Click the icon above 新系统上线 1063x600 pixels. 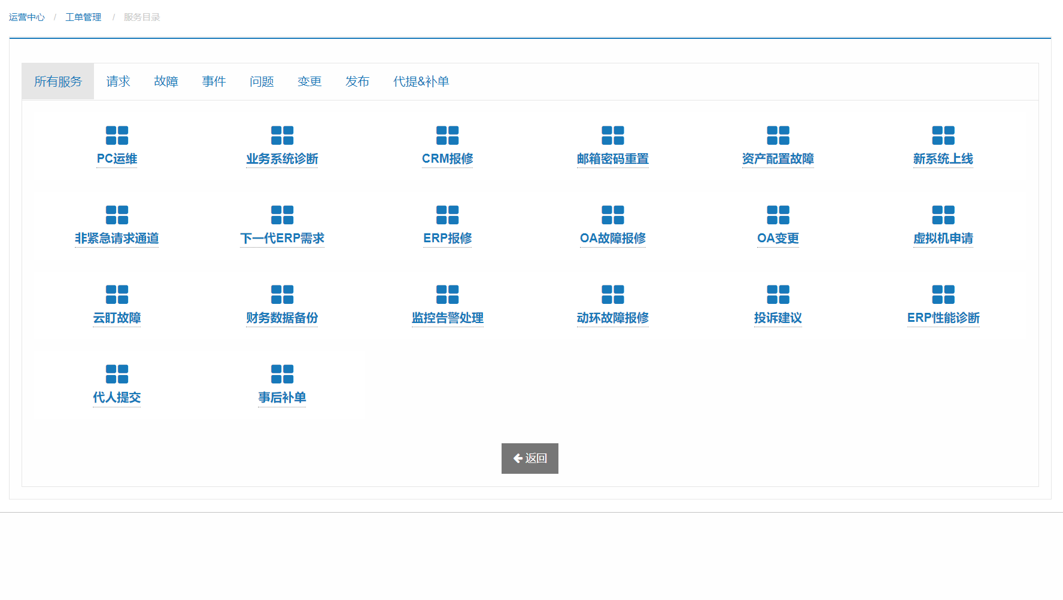point(943,136)
